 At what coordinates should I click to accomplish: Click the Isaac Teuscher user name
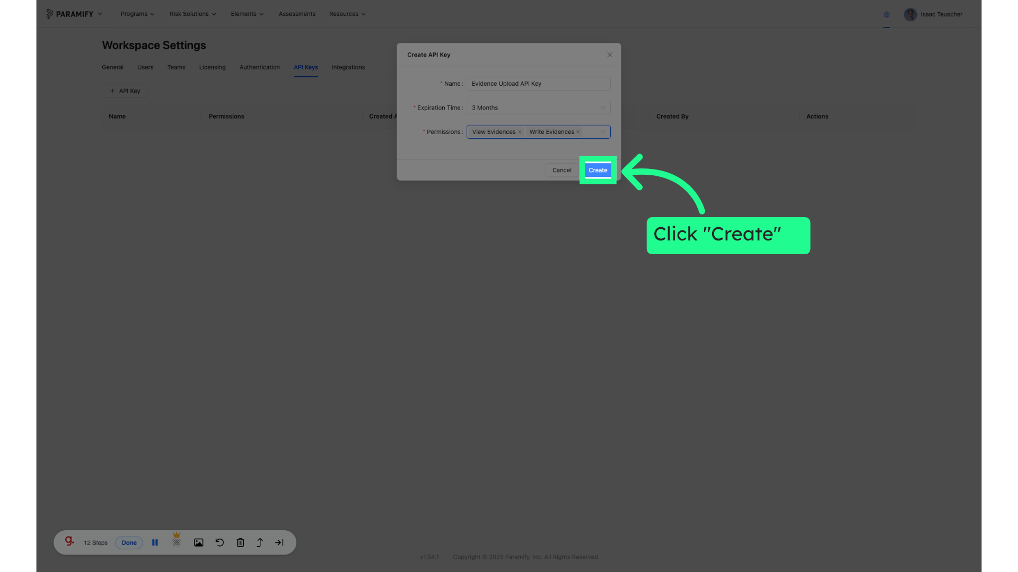pyautogui.click(x=941, y=15)
